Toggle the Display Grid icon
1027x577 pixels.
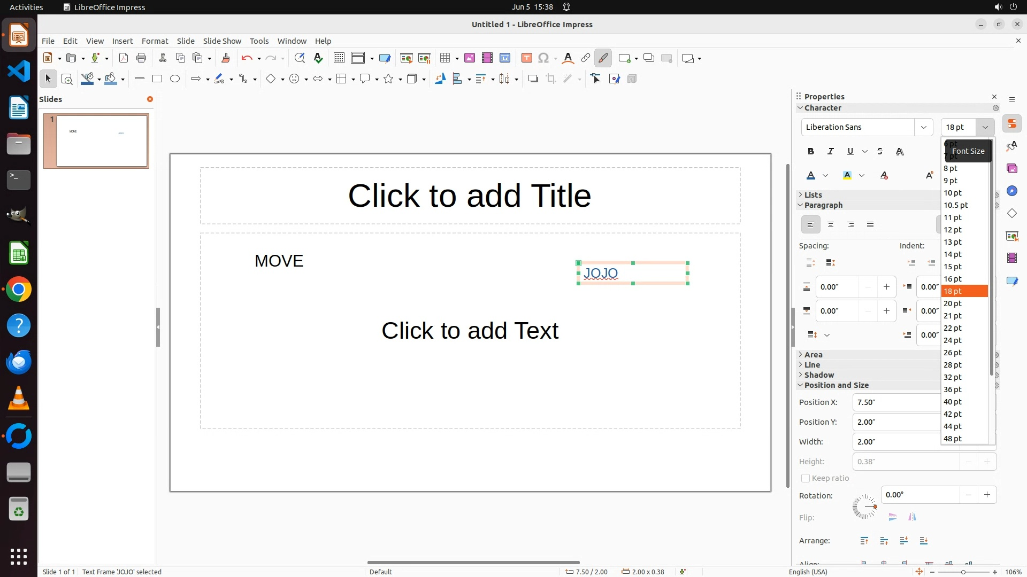(x=339, y=58)
